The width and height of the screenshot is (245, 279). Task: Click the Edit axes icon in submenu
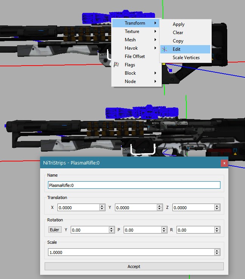(165, 49)
